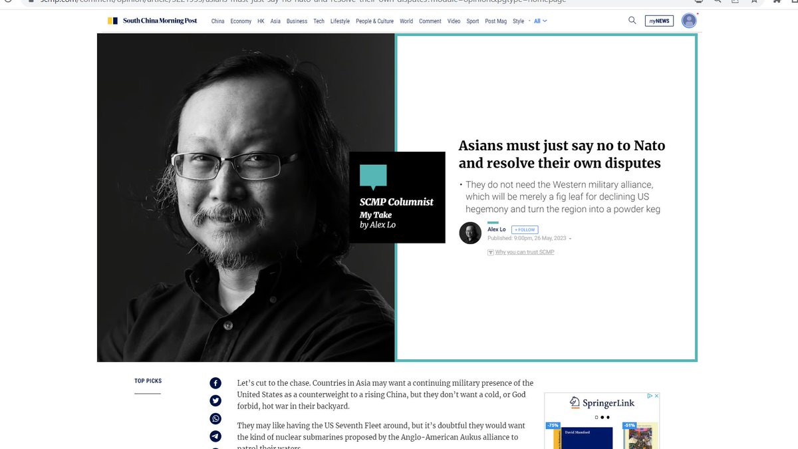Share article via WhatsApp
The image size is (798, 449).
click(215, 418)
